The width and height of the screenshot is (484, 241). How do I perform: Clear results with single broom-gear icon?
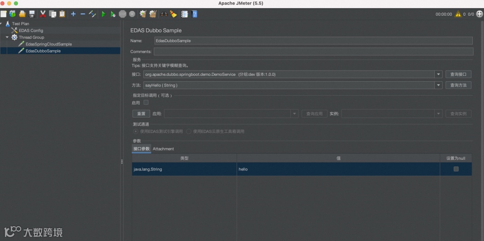143,14
